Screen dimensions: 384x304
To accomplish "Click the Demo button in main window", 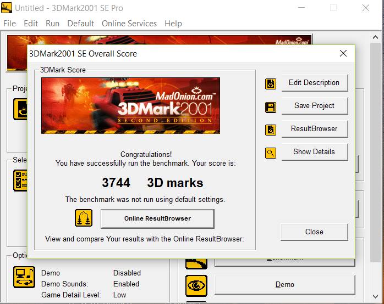I will 285,285.
